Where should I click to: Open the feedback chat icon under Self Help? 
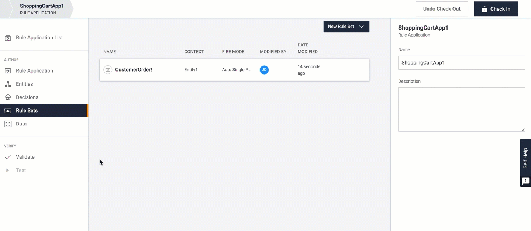[525, 181]
